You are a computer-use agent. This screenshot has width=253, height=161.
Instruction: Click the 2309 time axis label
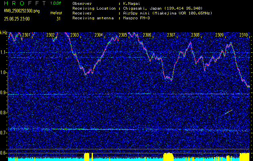click(220, 35)
